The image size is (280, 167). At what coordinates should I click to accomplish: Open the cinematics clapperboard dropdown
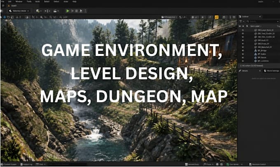click(x=56, y=11)
